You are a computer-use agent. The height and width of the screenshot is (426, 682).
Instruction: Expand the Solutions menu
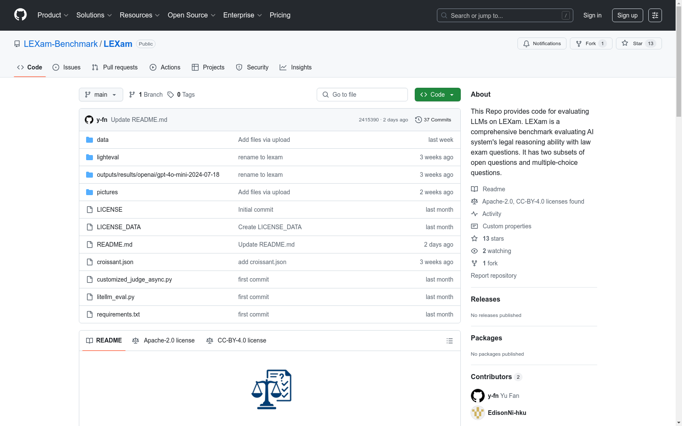point(94,15)
